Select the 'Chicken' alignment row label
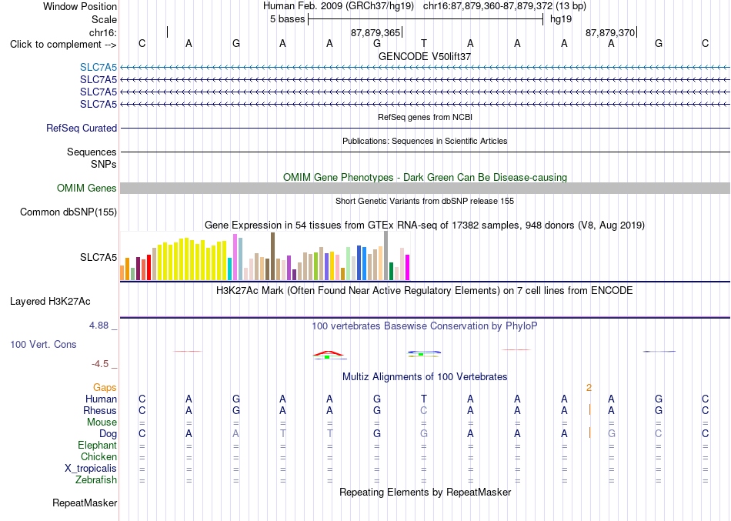This screenshot has width=731, height=521. point(98,456)
